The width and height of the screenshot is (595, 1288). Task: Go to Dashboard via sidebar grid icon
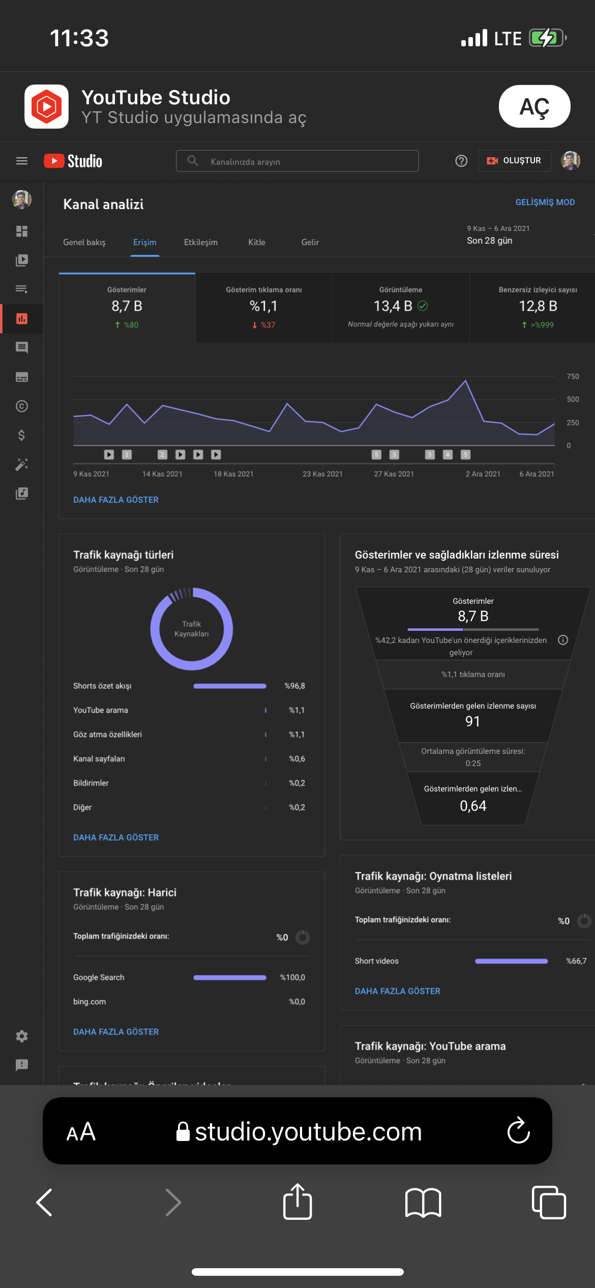22,231
